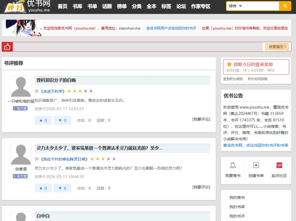Open the 书单 navigation item

[x=92, y=6]
